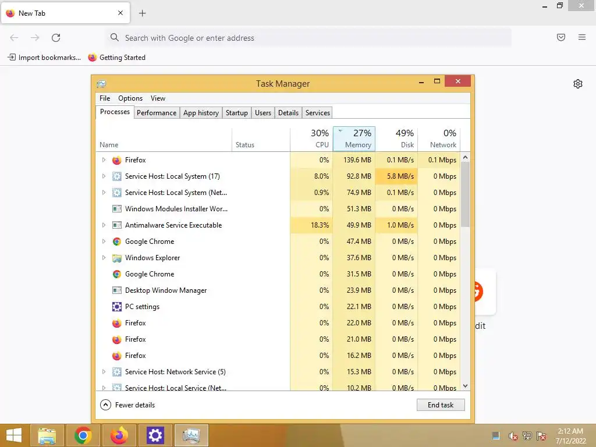Click the network tray icon
Viewport: 596px width, 447px height.
[527, 436]
